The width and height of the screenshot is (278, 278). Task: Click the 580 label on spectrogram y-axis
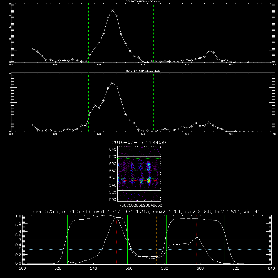tap(113, 171)
